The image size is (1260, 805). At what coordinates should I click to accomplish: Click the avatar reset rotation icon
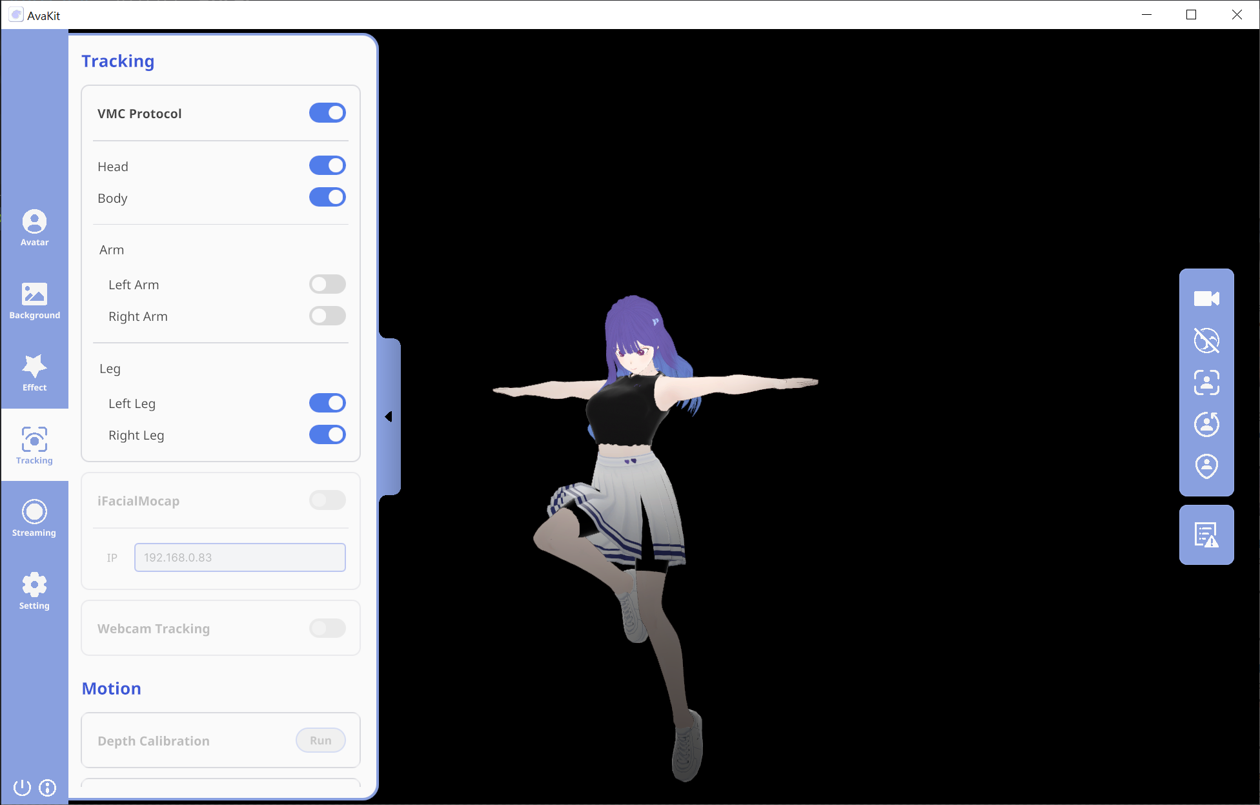pyautogui.click(x=1206, y=424)
